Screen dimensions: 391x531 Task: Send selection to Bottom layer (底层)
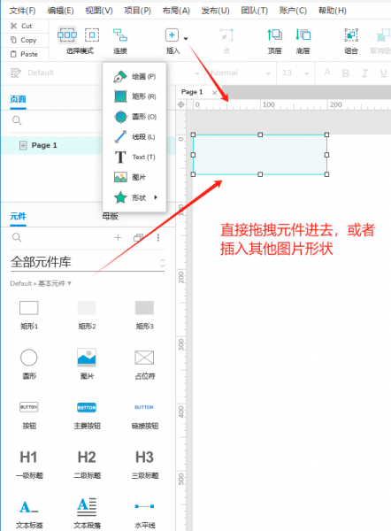coord(303,35)
